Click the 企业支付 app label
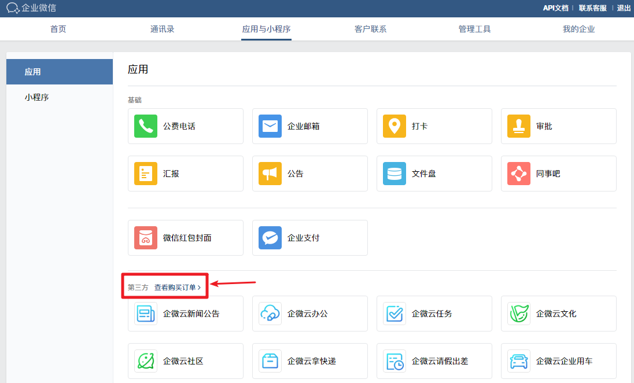Image resolution: width=634 pixels, height=383 pixels. click(303, 238)
